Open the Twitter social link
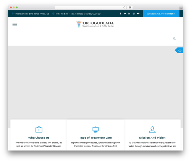Image resolution: width=191 pixels, height=162 pixels. [125, 13]
